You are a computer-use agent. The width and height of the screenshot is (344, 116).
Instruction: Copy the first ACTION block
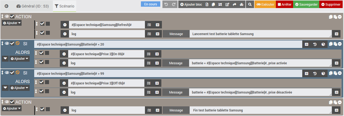[331, 17]
